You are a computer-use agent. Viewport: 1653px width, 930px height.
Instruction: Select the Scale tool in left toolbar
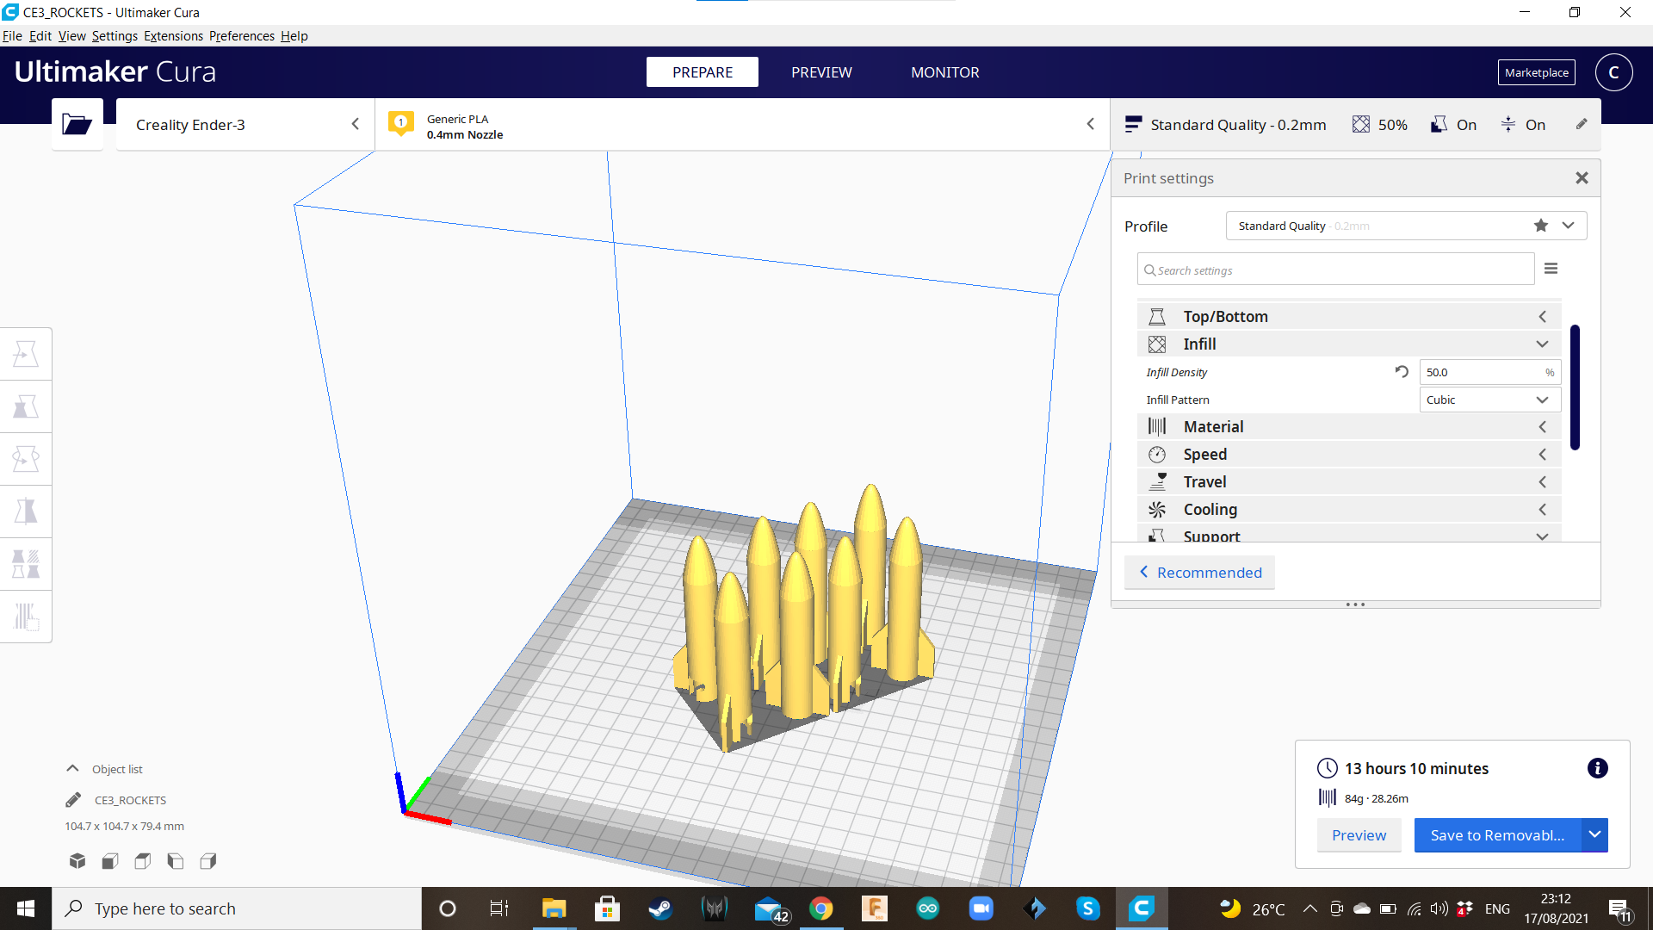(26, 406)
